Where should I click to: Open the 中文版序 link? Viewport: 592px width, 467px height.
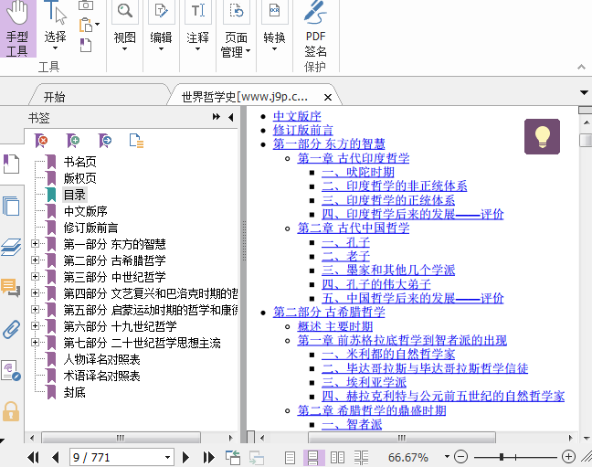coord(297,116)
